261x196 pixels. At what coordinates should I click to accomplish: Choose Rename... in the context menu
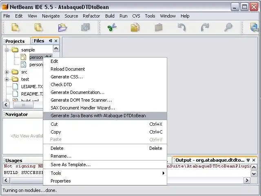105,156
